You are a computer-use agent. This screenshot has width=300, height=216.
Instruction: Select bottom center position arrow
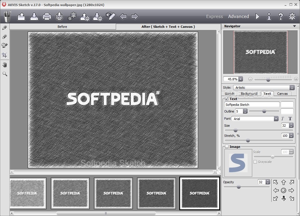coord(283,199)
